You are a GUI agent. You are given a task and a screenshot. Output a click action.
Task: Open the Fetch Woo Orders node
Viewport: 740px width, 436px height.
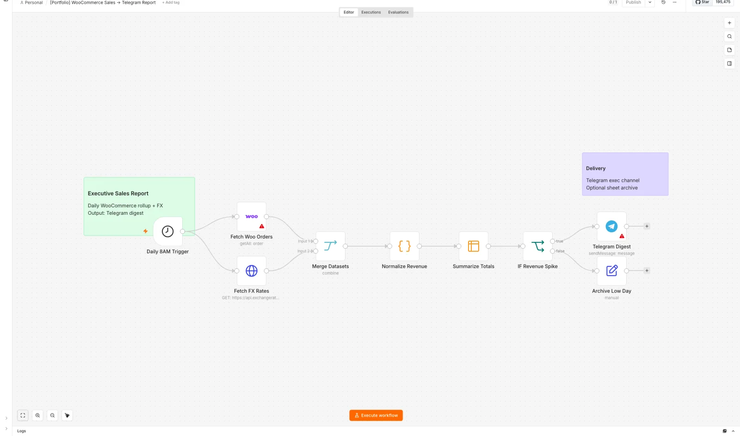(x=251, y=217)
